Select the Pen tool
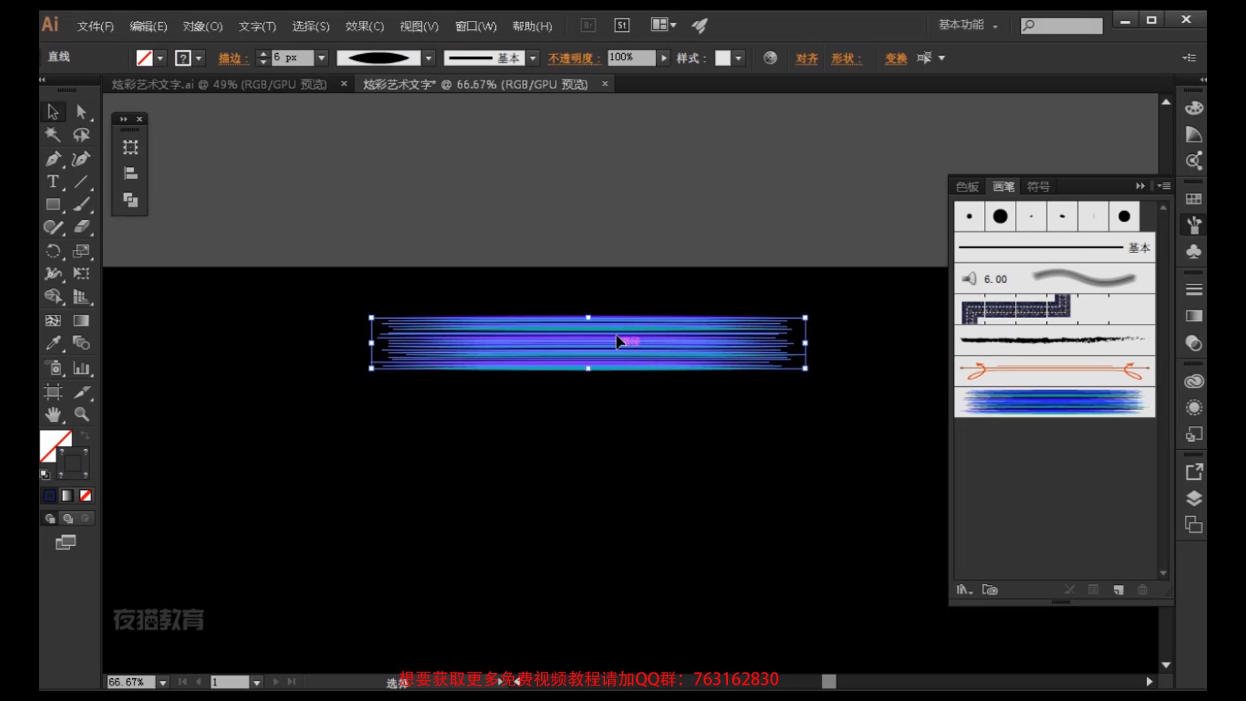 [x=53, y=158]
